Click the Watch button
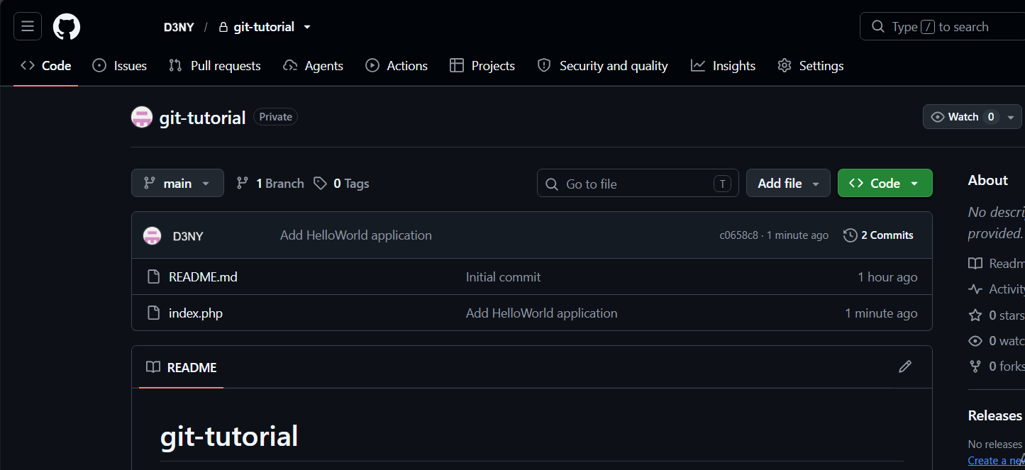The width and height of the screenshot is (1025, 470). (963, 117)
